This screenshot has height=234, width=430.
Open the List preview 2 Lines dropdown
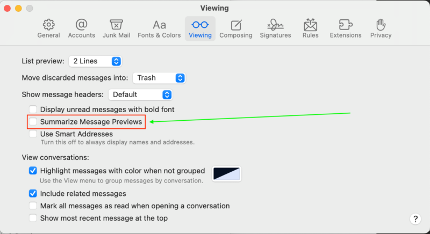point(95,61)
